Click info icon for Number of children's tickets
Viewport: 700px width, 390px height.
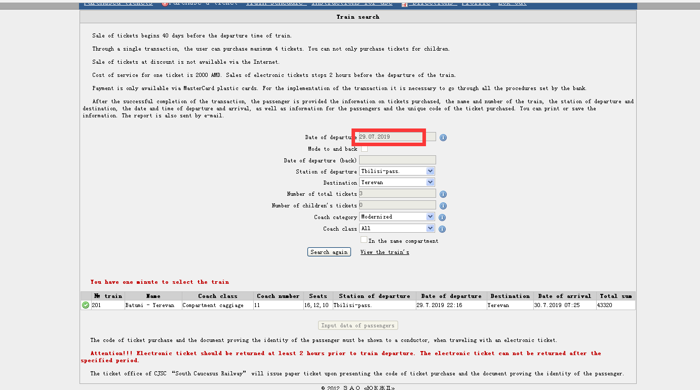click(x=443, y=206)
